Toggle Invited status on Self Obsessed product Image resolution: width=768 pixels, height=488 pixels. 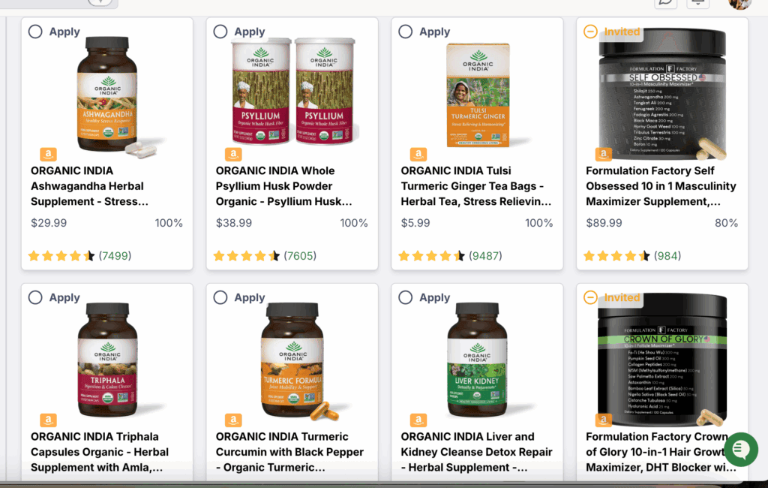coord(591,32)
